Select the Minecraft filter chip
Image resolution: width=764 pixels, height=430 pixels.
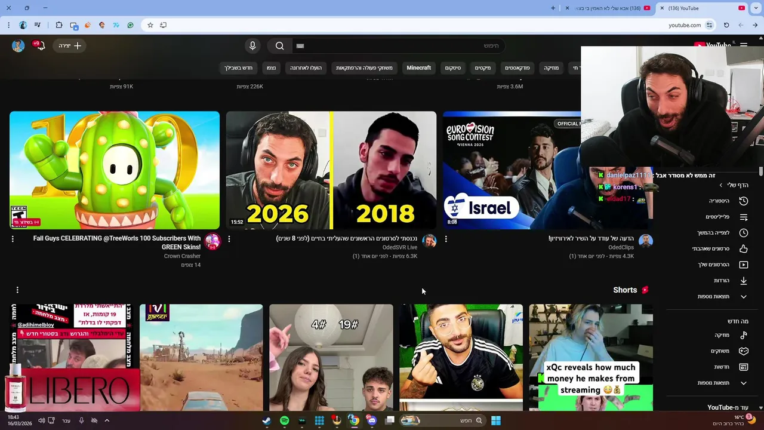(x=418, y=68)
